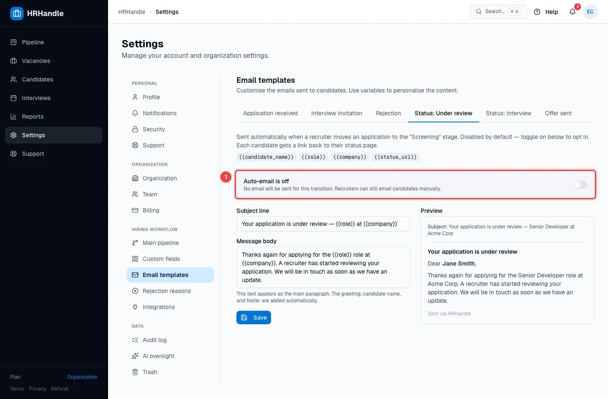The width and height of the screenshot is (608, 399).
Task: Click the Custom fields grid icon
Action: pos(135,259)
